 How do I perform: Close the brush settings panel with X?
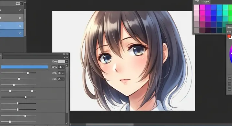pyautogui.click(x=67, y=54)
